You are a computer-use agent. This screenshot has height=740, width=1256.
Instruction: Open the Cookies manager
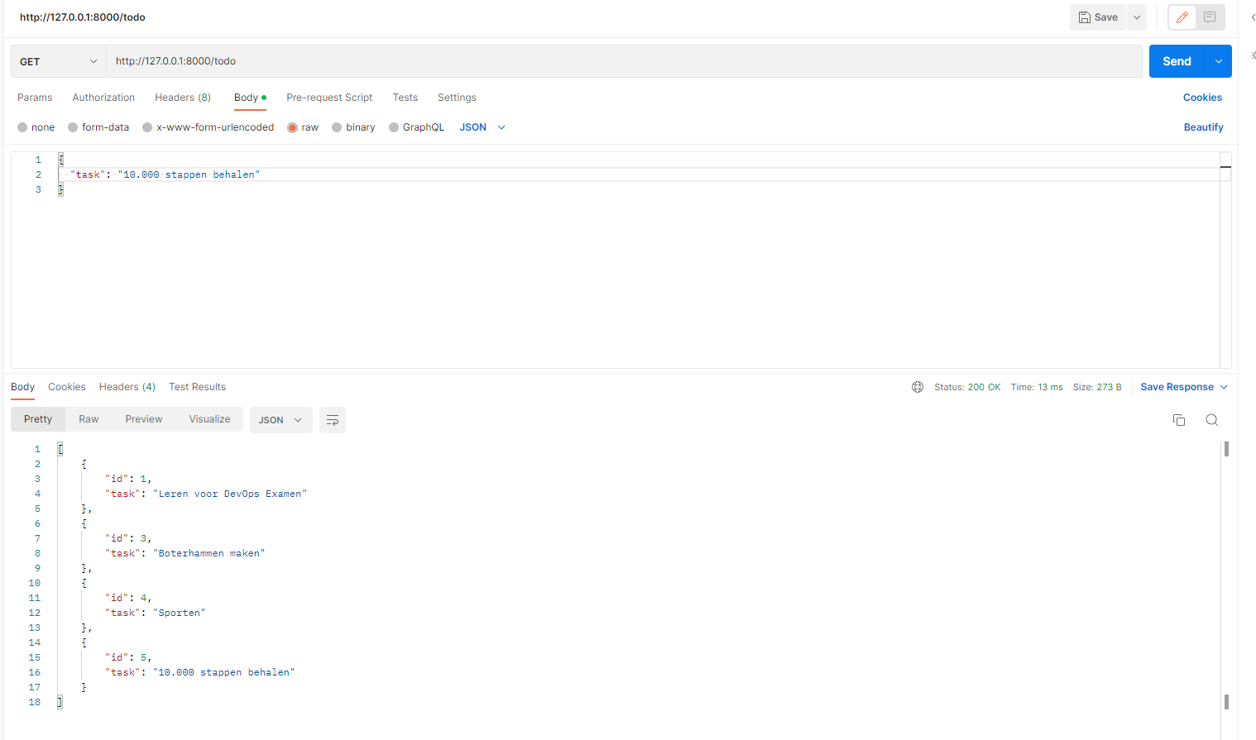tap(1202, 97)
